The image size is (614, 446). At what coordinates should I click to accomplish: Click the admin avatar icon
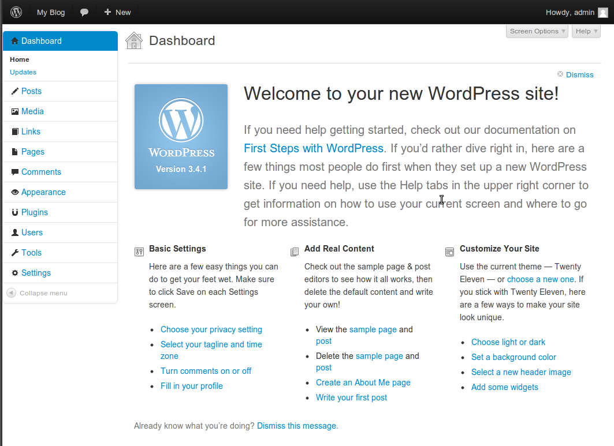coord(603,13)
